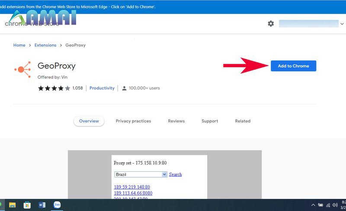Open Zalo app in taskbar
This screenshot has width=346, height=211.
[x=57, y=205]
